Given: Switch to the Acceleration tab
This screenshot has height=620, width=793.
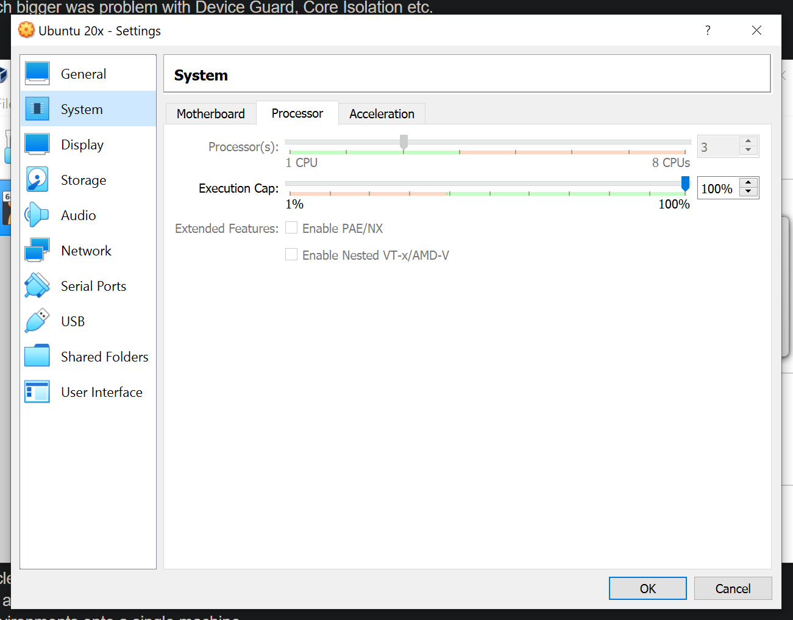Looking at the screenshot, I should (382, 114).
